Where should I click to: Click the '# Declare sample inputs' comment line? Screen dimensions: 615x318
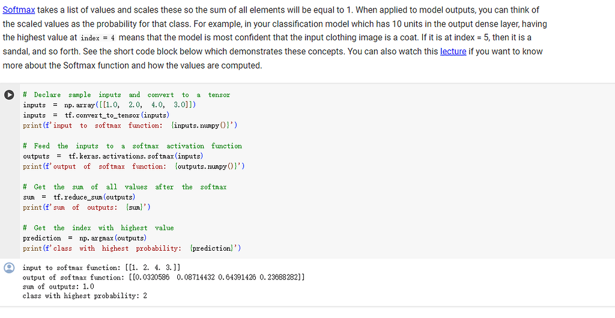point(126,95)
